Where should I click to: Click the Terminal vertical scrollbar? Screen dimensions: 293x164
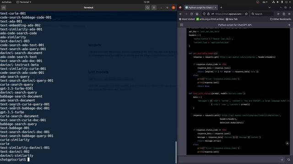tap(176, 152)
